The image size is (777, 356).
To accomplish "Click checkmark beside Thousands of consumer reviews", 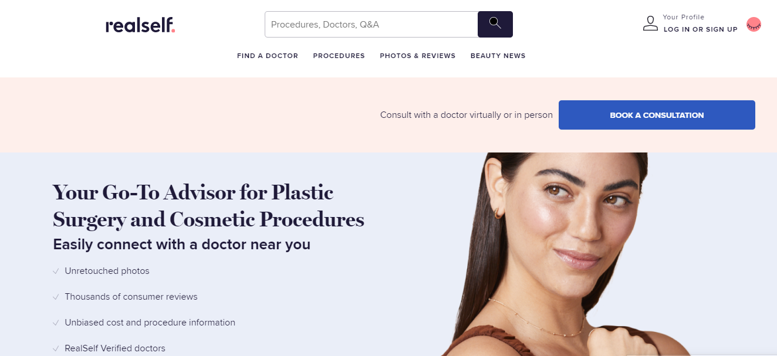I will 56,297.
